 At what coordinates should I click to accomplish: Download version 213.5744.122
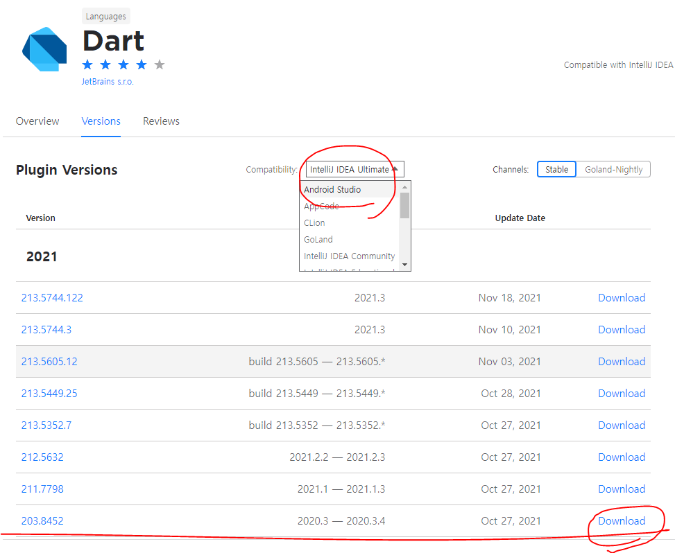pos(622,297)
